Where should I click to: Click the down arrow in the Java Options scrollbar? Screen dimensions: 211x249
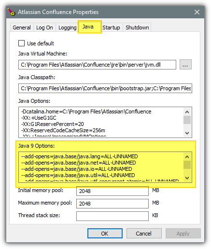pyautogui.click(x=187, y=133)
